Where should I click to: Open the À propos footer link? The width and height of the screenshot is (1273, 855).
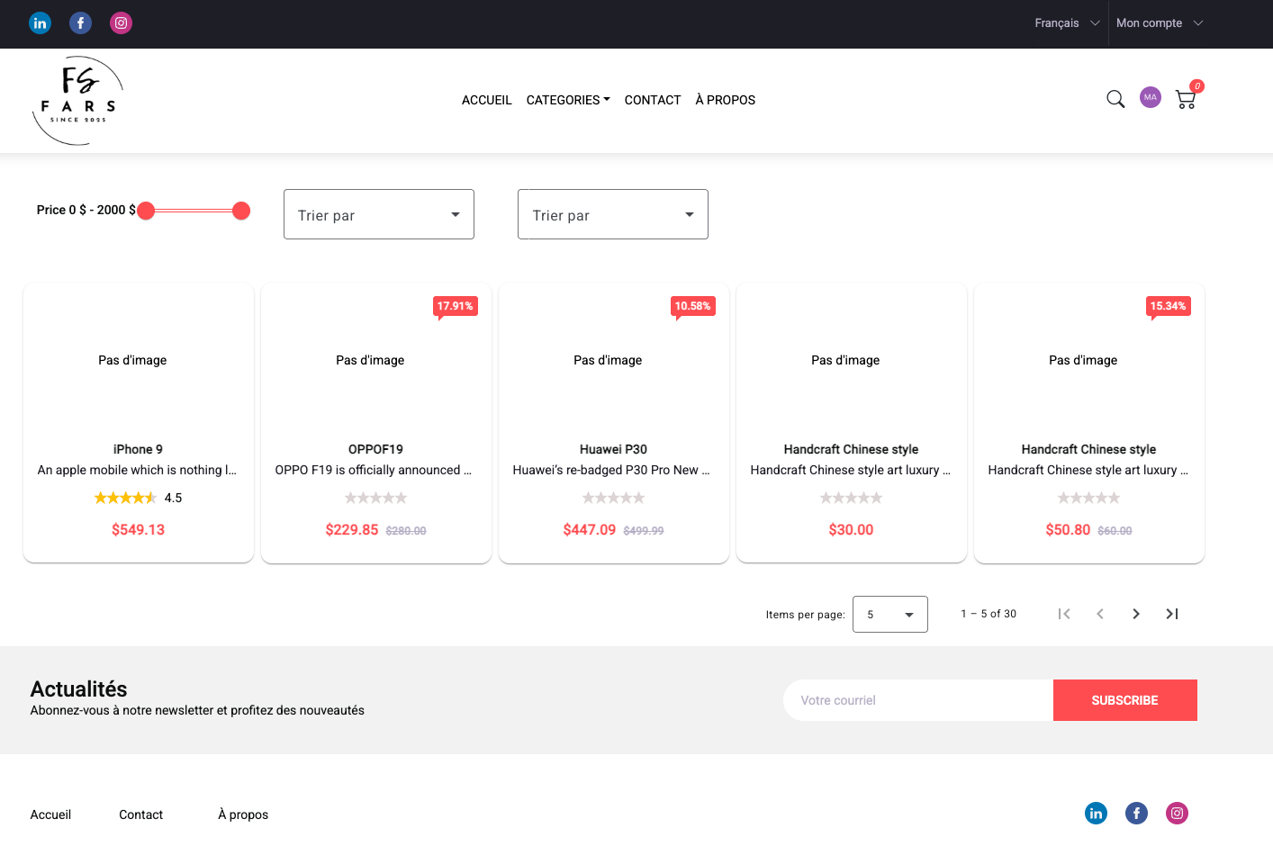tap(243, 814)
